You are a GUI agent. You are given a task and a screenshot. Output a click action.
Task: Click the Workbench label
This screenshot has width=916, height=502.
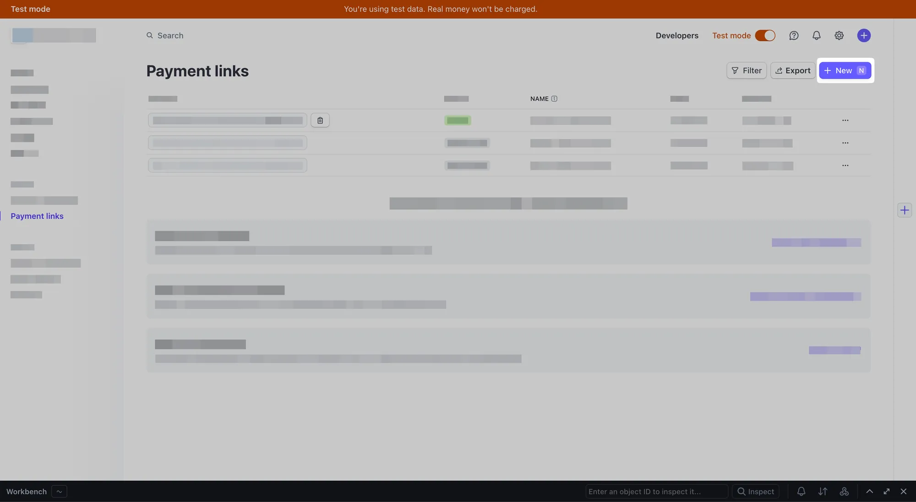point(27,491)
